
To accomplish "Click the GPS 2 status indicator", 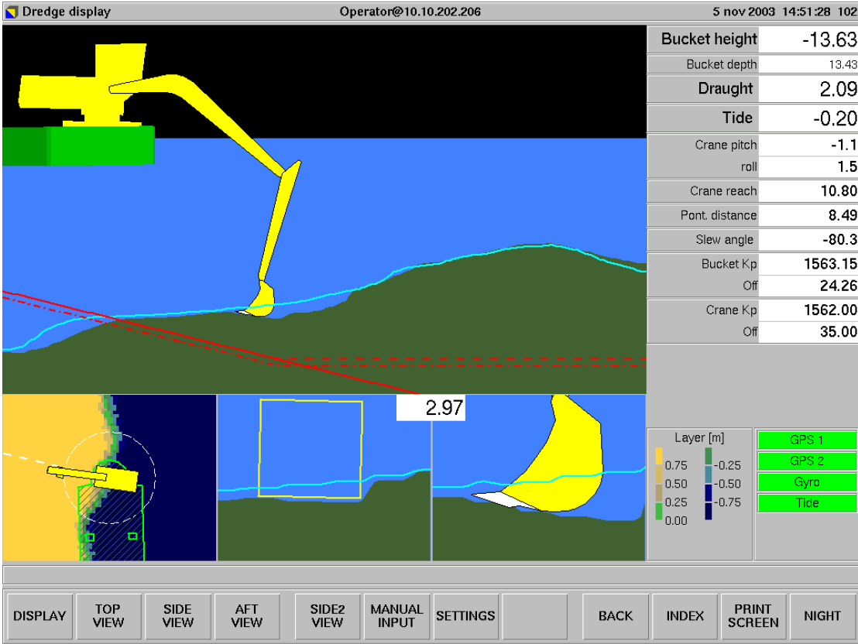I will 807,460.
